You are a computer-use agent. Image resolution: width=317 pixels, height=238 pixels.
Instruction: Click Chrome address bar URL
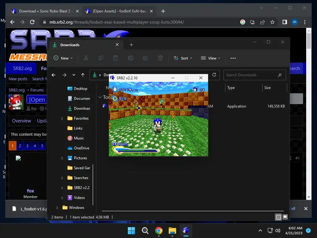(x=117, y=22)
